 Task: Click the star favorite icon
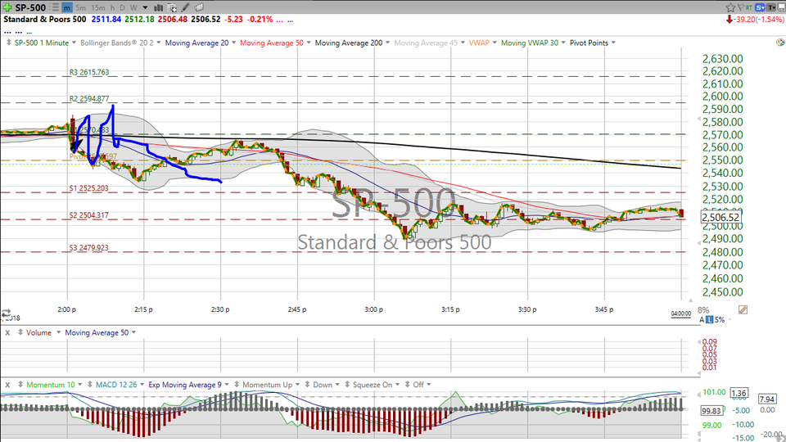point(730,7)
